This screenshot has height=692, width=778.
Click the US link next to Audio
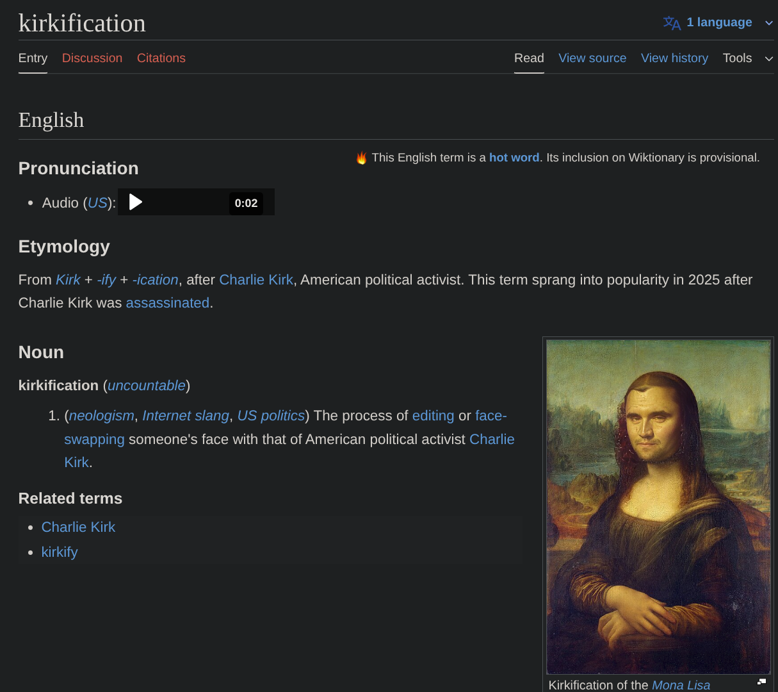click(97, 203)
